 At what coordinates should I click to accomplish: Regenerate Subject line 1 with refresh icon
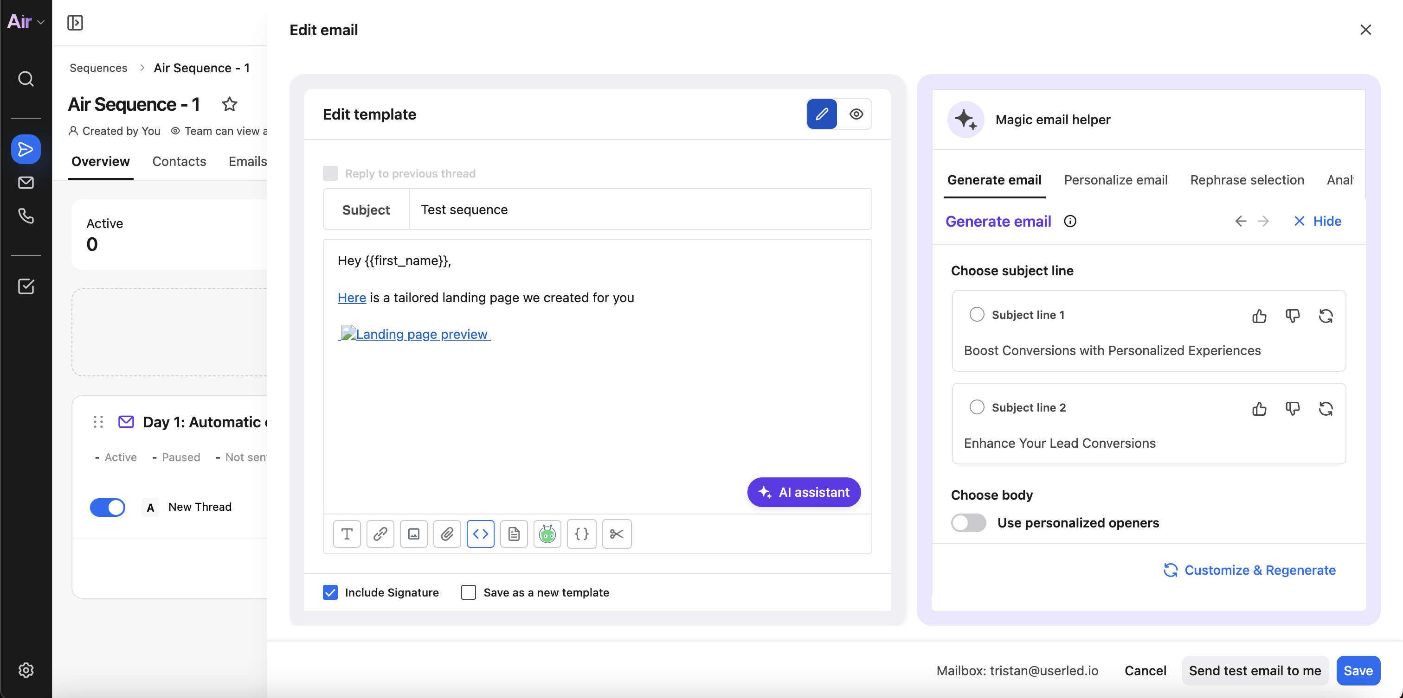click(1326, 316)
